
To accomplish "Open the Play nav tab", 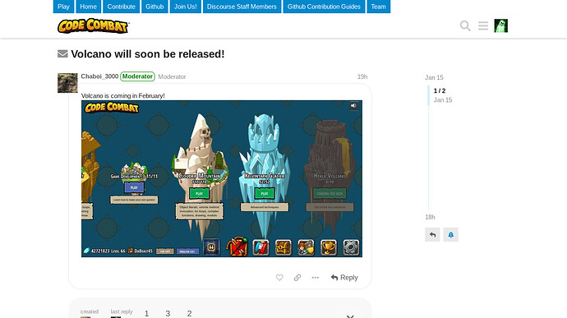I will [63, 7].
